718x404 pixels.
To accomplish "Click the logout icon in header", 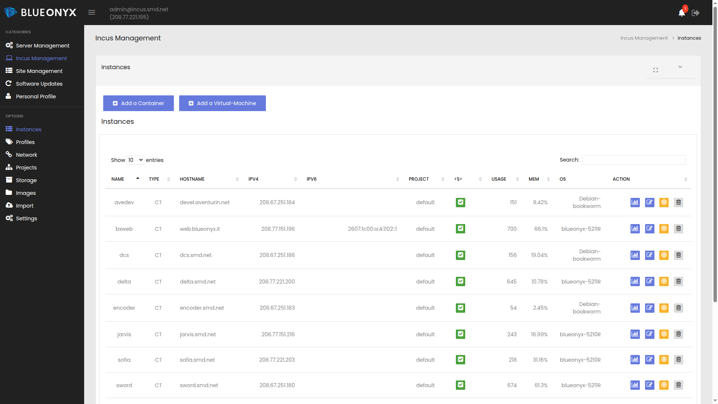I will [696, 13].
